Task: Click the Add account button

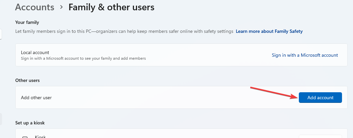Action: (320, 98)
